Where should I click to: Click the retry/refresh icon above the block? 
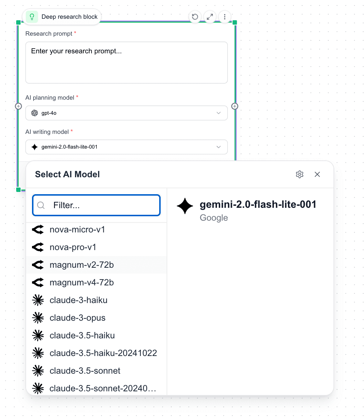coord(195,17)
